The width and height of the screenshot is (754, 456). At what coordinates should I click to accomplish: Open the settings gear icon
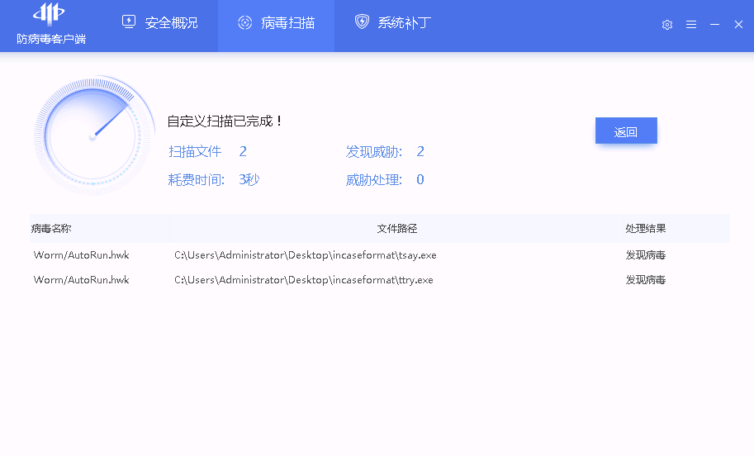667,25
